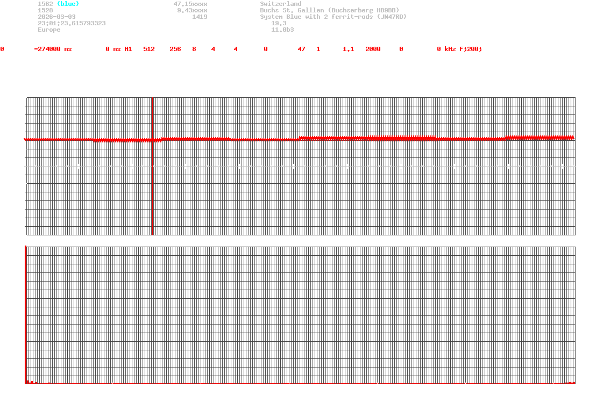This screenshot has width=589, height=396.
Task: Click the station number 1562
Action: (45, 4)
